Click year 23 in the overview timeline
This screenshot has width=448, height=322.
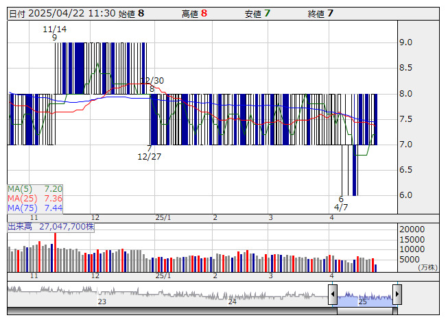tap(102, 301)
